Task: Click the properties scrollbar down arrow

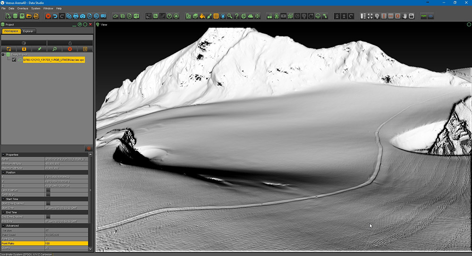Action: pos(90,249)
